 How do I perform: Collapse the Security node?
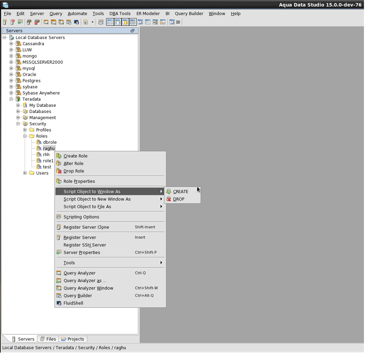(x=18, y=124)
